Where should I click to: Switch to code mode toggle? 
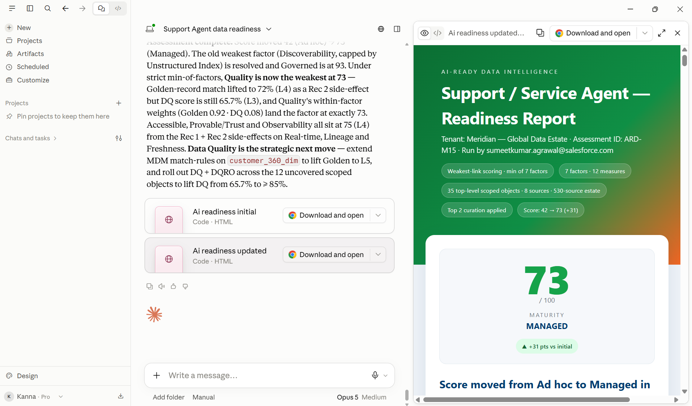pos(118,8)
